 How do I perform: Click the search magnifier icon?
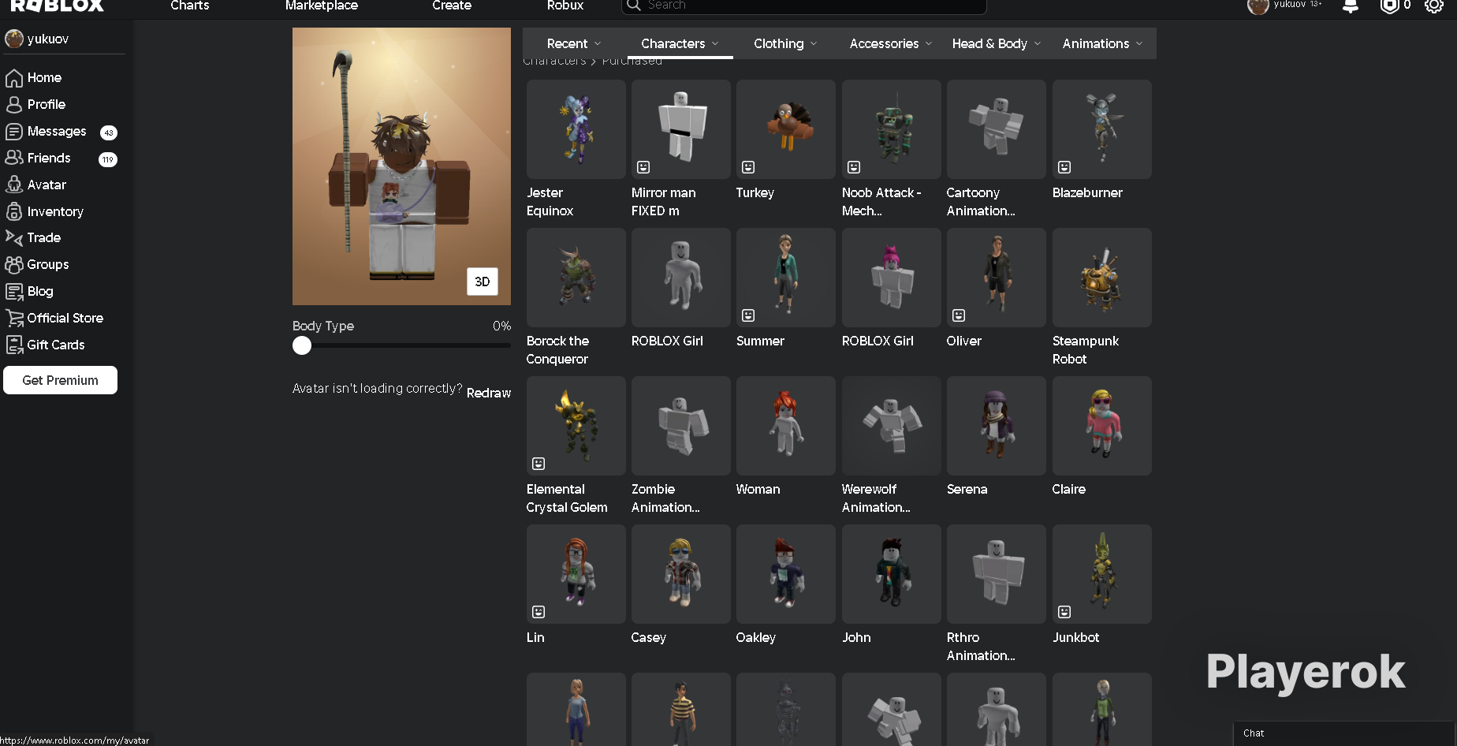(x=633, y=6)
